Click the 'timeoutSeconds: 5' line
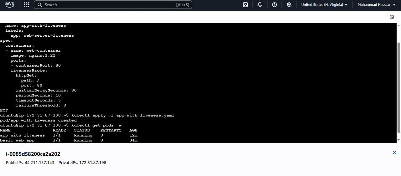This screenshot has width=401, height=176. (38, 100)
